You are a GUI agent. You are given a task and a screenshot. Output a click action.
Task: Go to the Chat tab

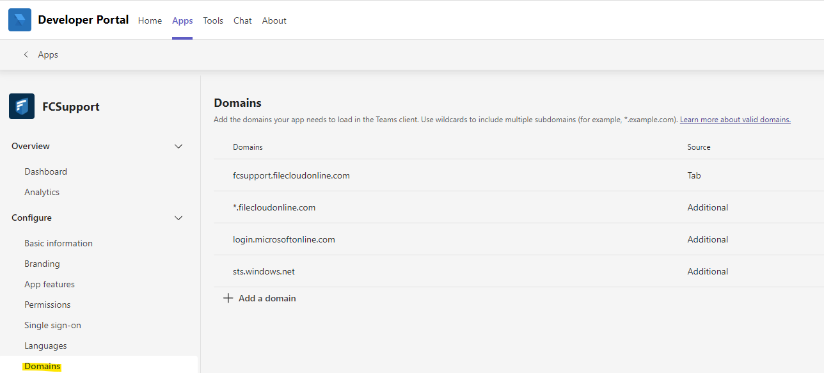click(x=242, y=20)
